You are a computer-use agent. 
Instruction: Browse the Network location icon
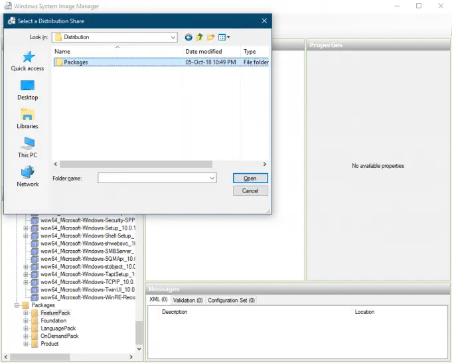(x=27, y=173)
